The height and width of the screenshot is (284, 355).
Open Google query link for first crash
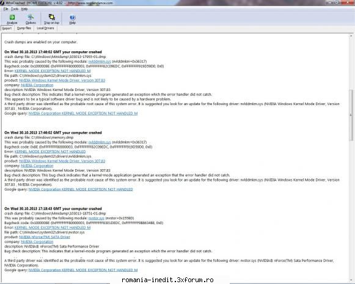83,114
